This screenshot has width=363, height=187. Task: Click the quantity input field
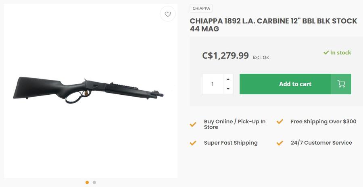click(213, 84)
